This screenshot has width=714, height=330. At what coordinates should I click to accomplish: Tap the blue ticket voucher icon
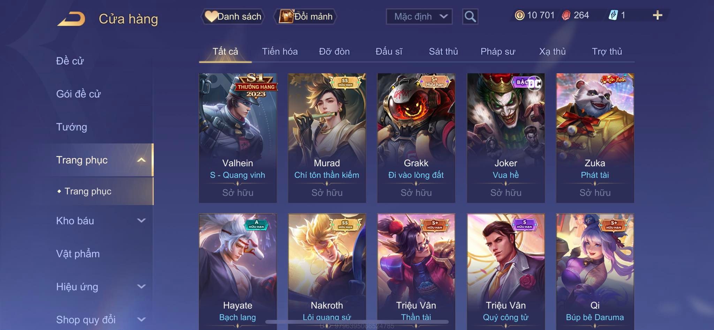coord(613,15)
